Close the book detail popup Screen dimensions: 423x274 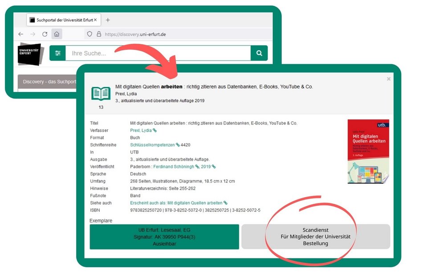(388, 79)
